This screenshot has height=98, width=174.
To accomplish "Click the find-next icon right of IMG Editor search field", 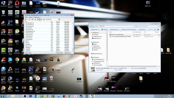I will pos(59,19).
